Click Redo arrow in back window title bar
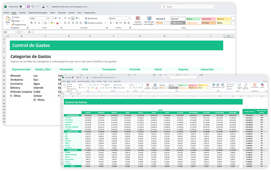271x171 pixels. click(38, 7)
